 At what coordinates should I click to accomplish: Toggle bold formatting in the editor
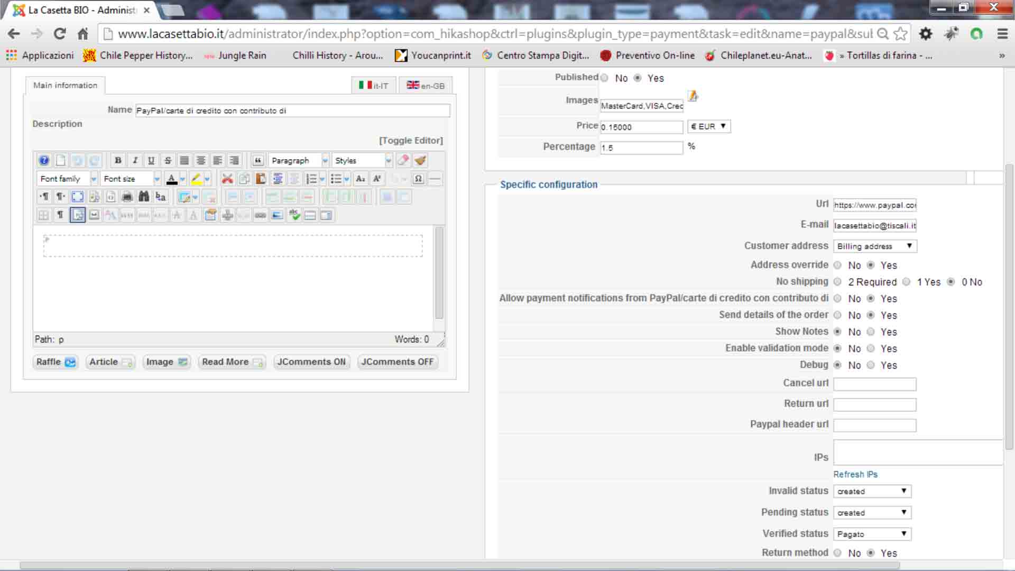pos(118,160)
